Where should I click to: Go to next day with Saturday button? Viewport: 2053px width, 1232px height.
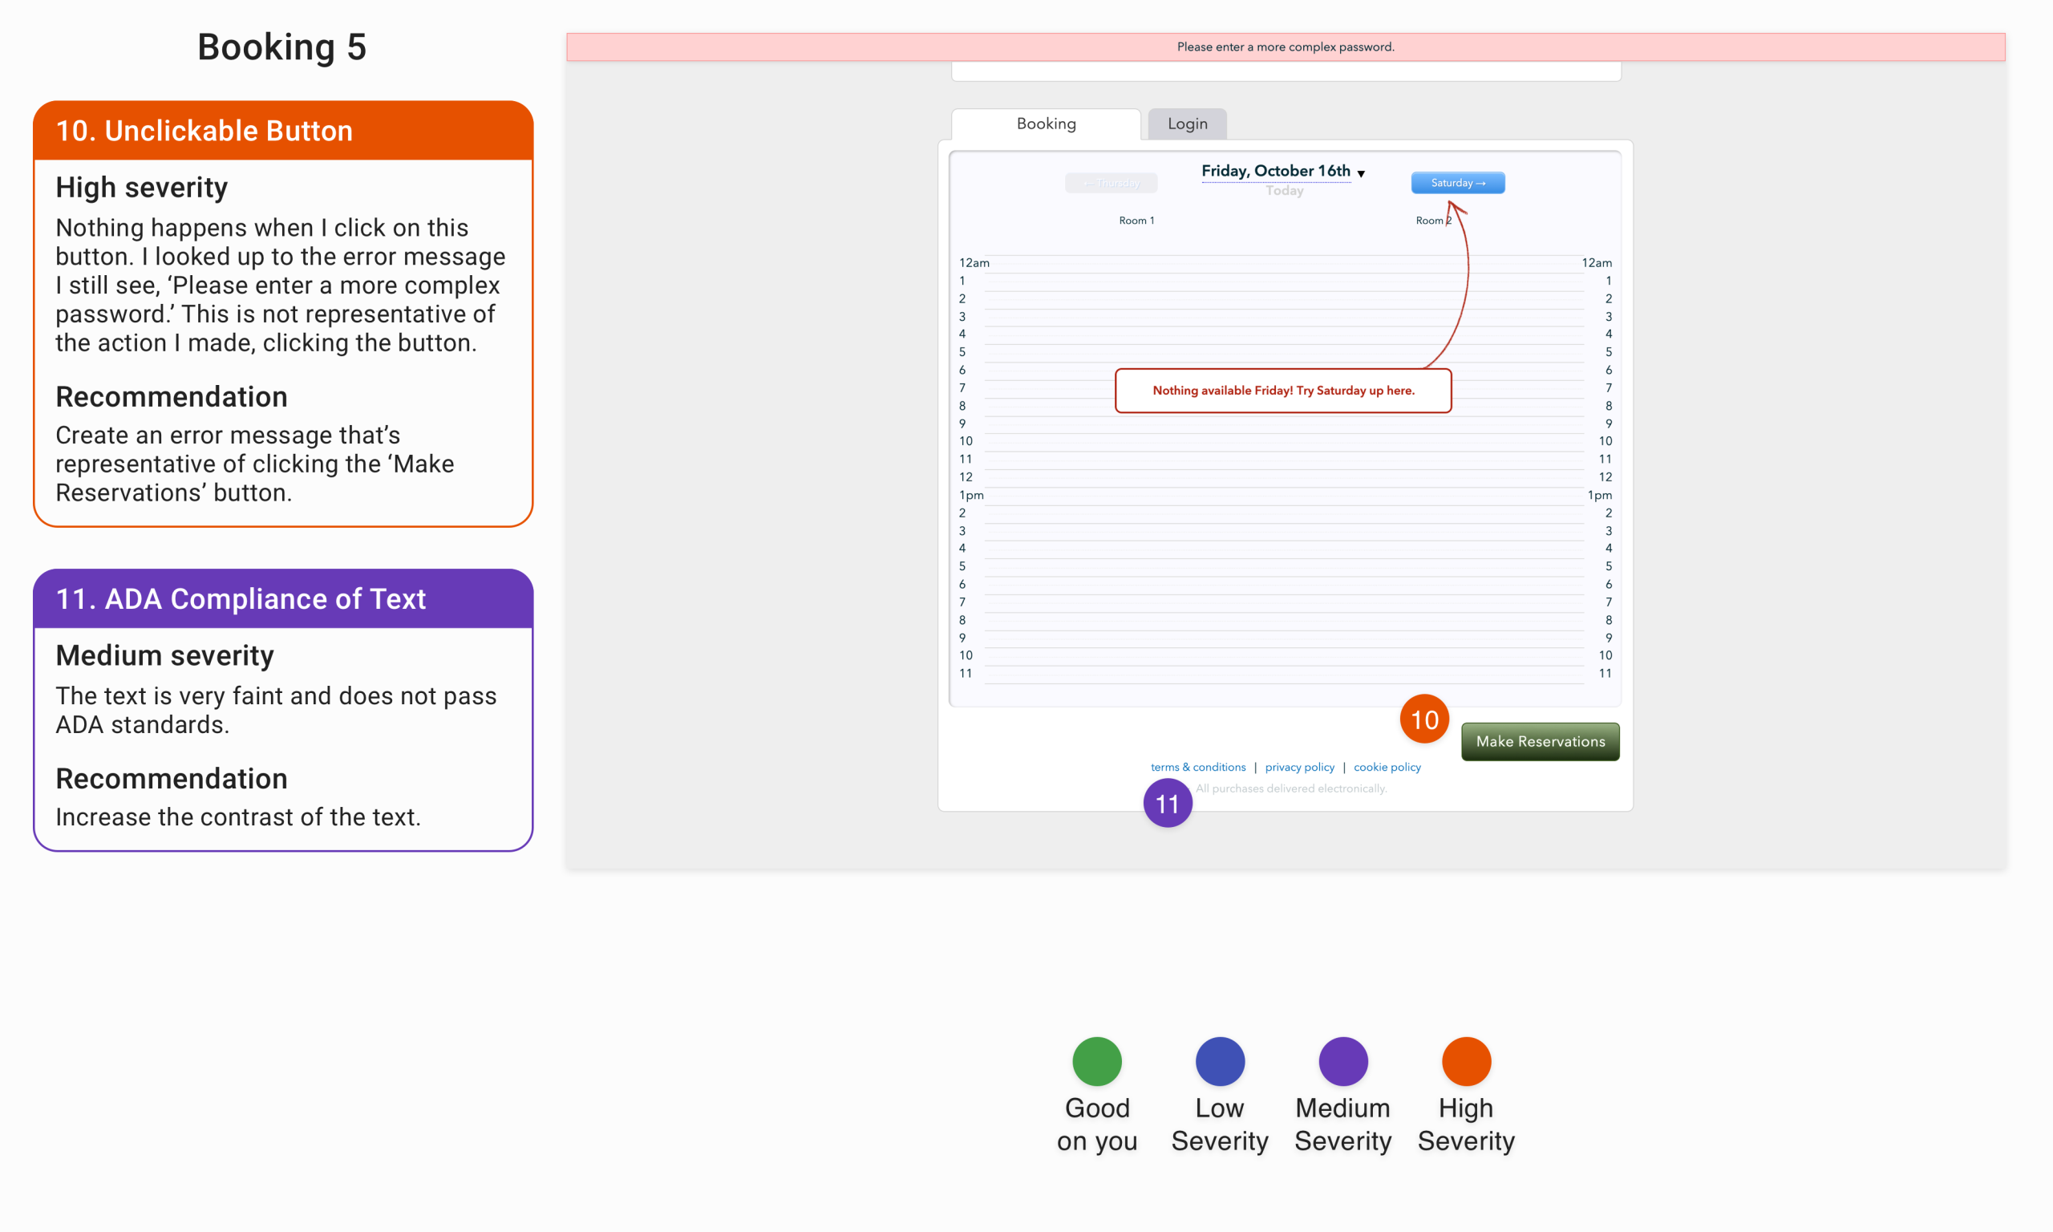tap(1457, 183)
